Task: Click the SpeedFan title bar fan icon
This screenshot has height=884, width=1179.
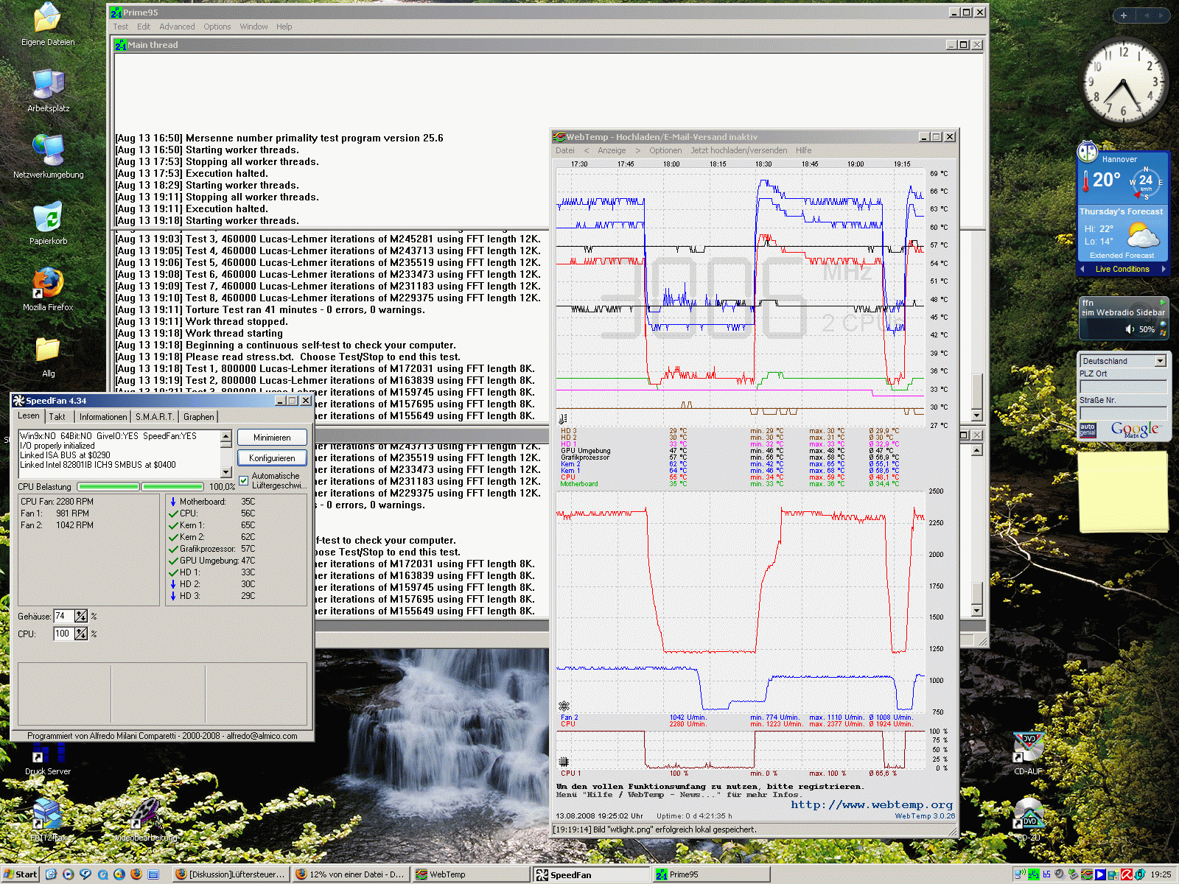Action: coord(19,401)
